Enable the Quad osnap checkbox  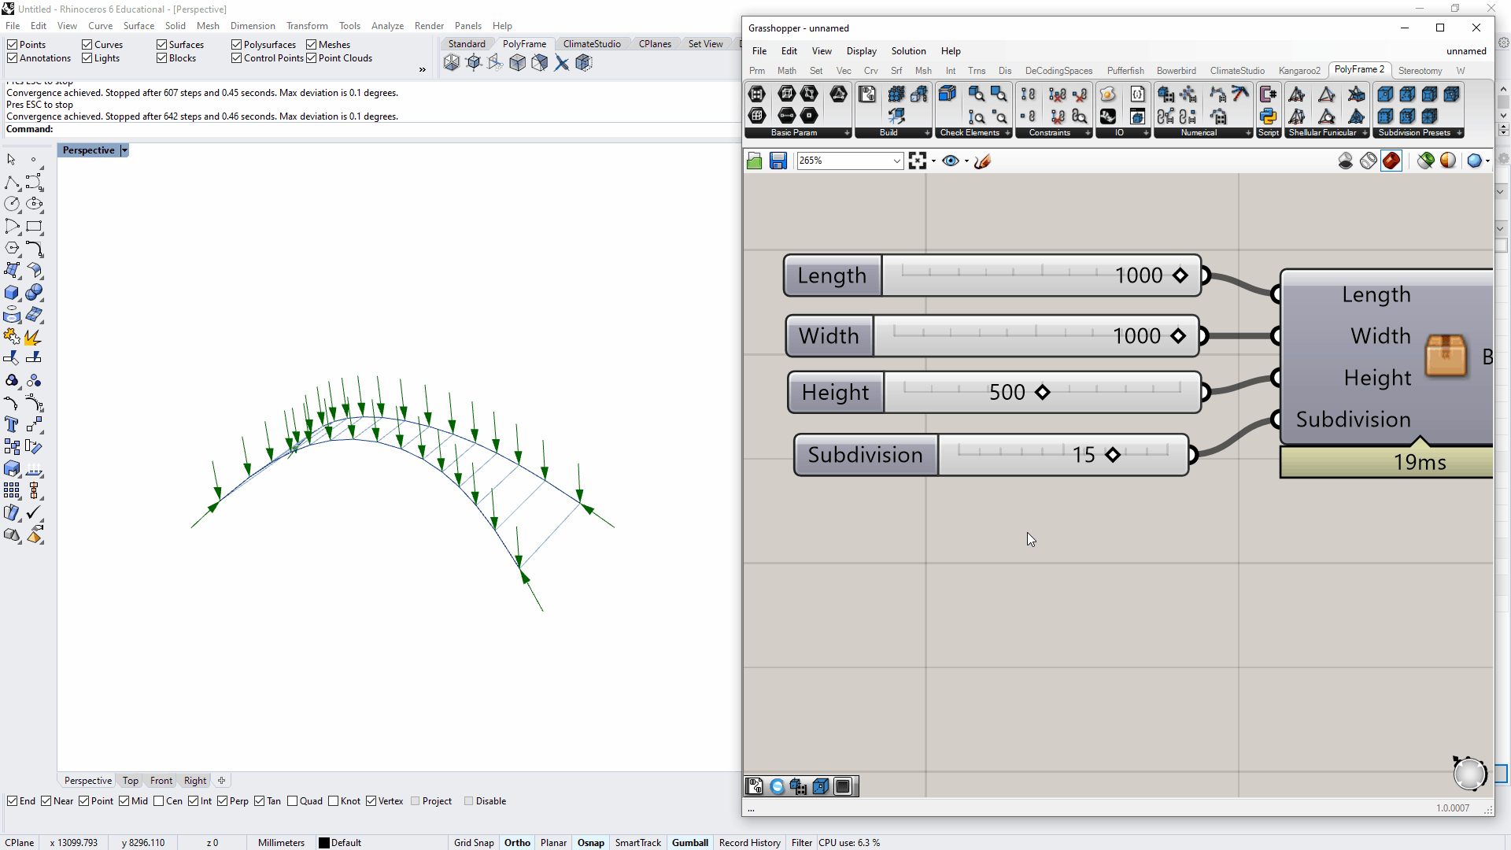tap(293, 801)
